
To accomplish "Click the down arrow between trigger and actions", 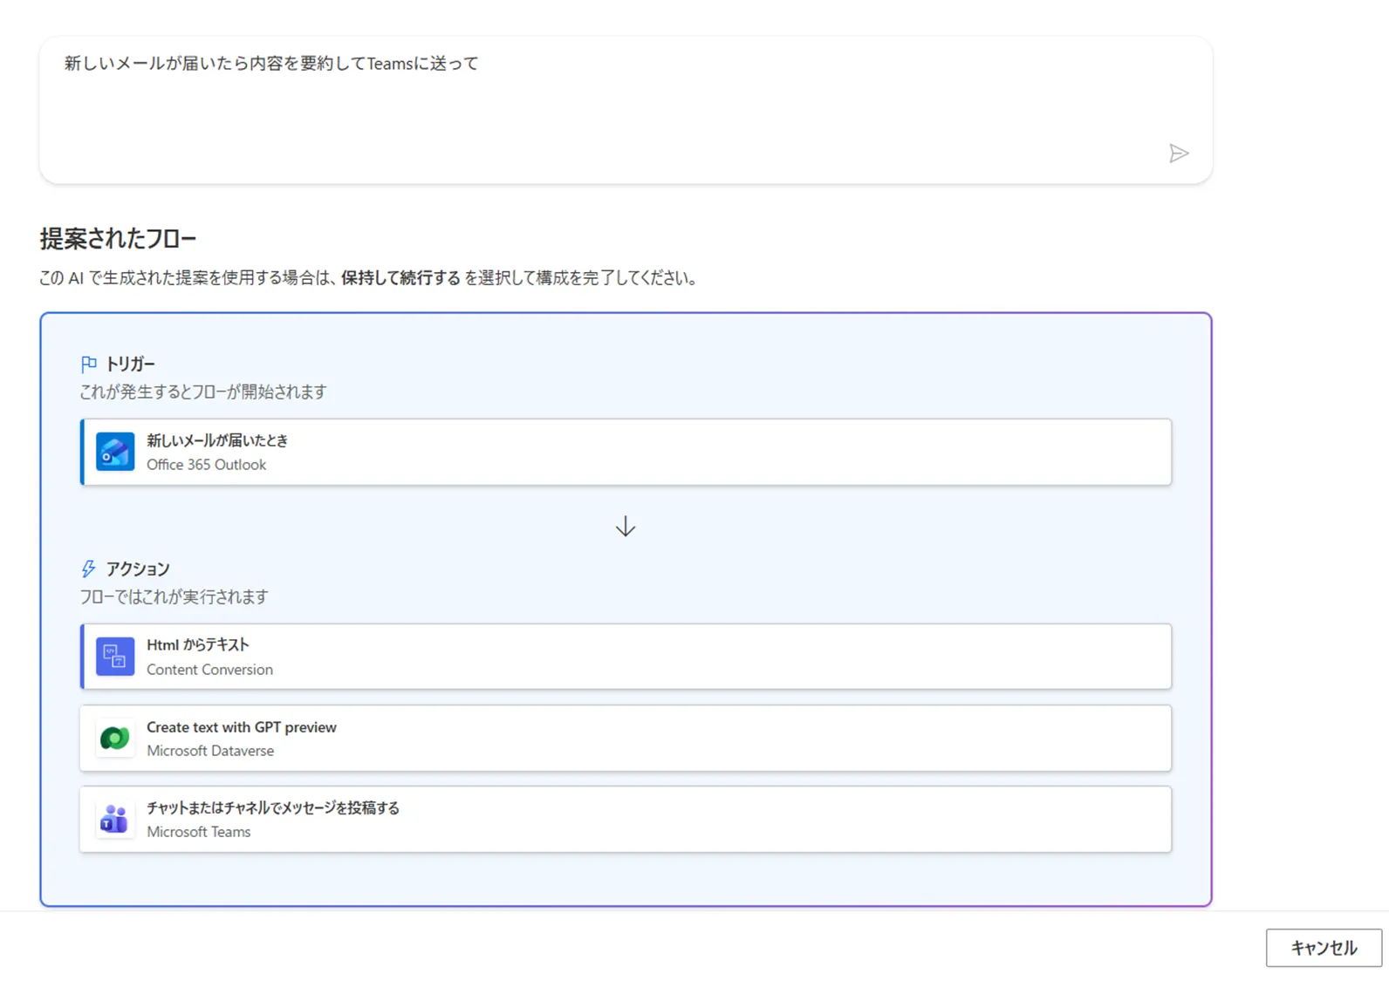I will pos(625,527).
